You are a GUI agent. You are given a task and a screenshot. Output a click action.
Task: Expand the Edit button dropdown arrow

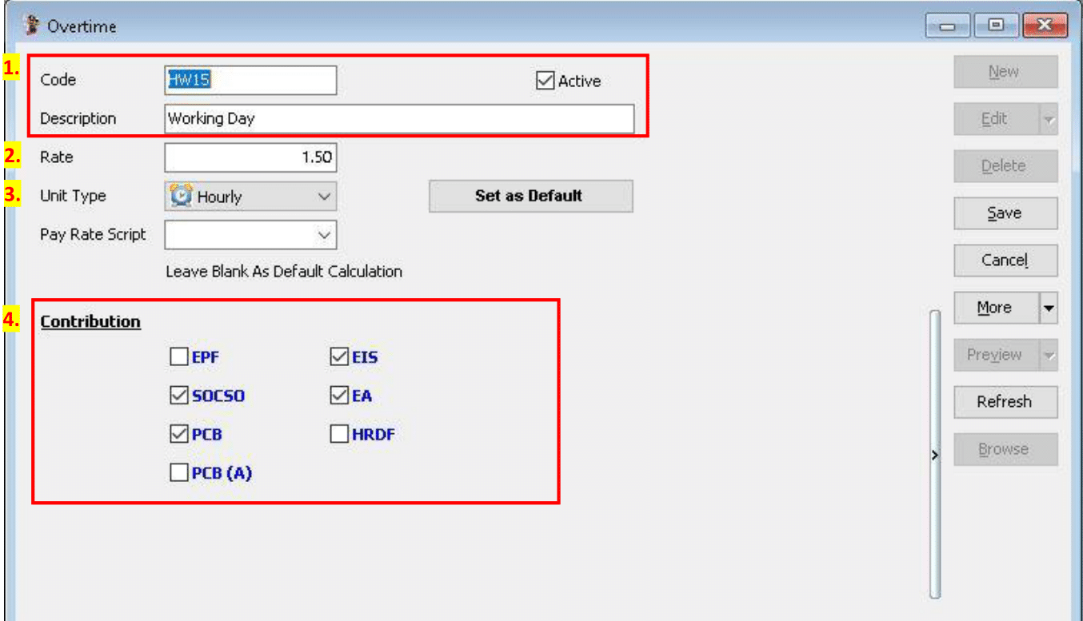[x=1050, y=118]
